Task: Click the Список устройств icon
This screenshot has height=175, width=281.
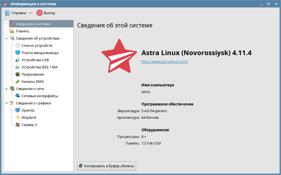Action: pyautogui.click(x=17, y=45)
